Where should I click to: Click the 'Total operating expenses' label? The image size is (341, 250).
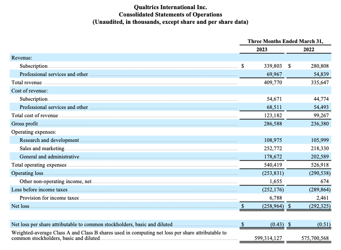click(x=39, y=165)
